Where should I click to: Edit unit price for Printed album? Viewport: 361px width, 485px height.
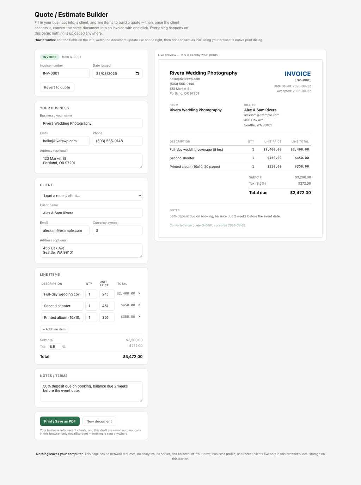pyautogui.click(x=107, y=317)
